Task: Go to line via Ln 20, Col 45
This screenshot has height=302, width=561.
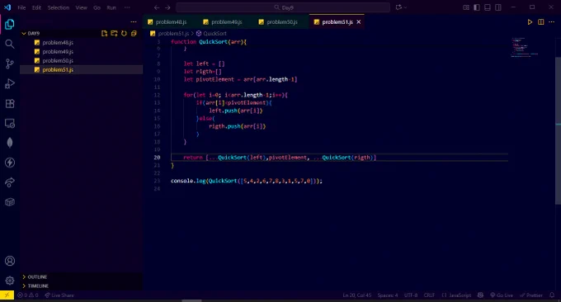Action: click(357, 295)
